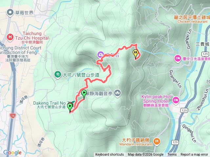The width and height of the screenshot is (210, 157).
Task: Click the Google logo
Action: click(x=12, y=153)
